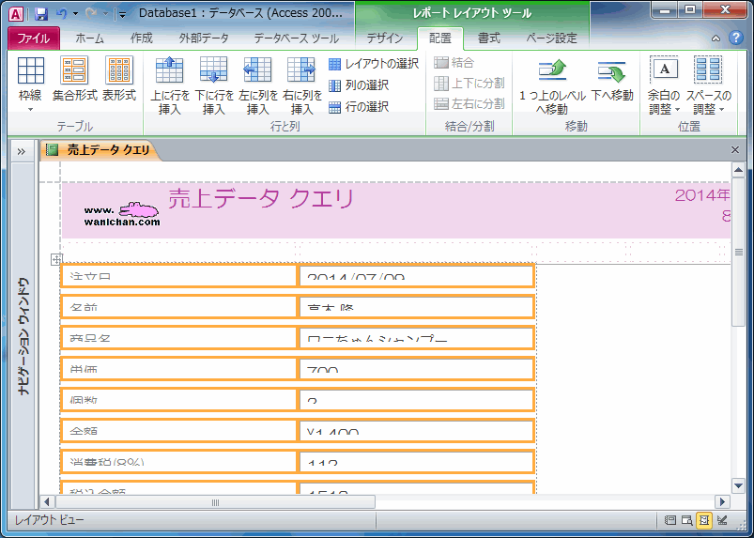This screenshot has height=538, width=754.
Task: Click the wanichan.com logo image
Action: coord(122,214)
